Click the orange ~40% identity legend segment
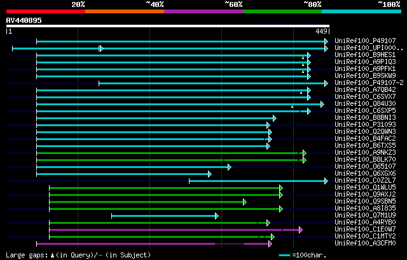 (x=125, y=11)
